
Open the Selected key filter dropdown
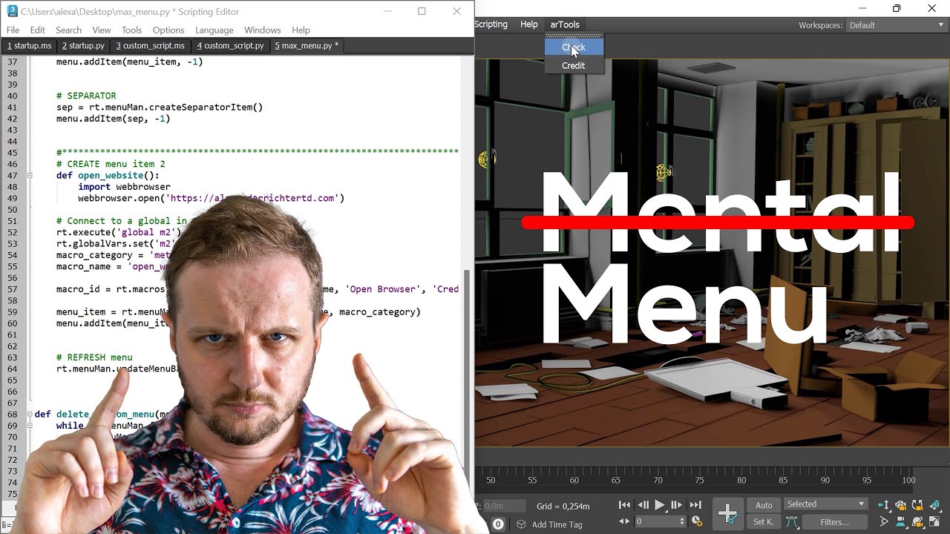(x=826, y=504)
